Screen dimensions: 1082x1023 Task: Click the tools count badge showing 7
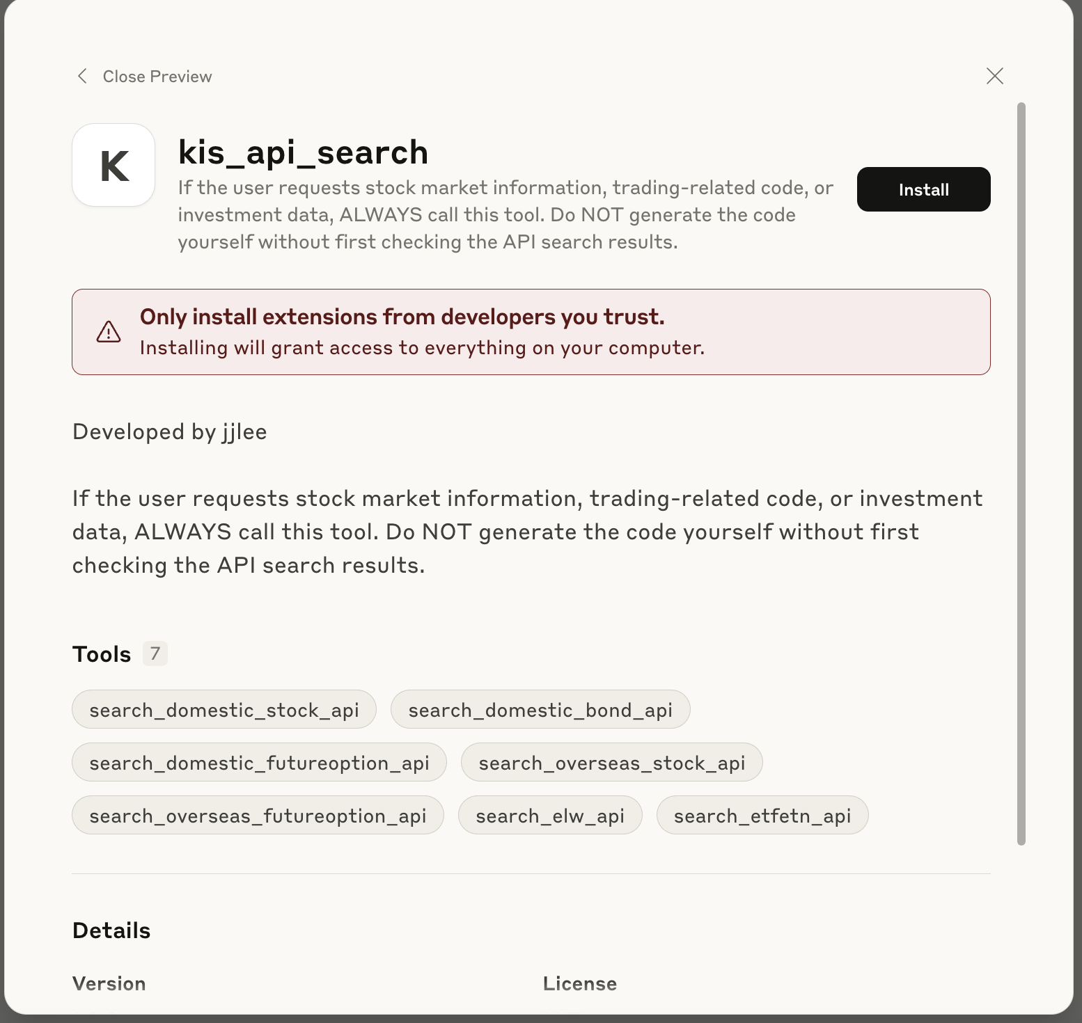[x=155, y=653]
